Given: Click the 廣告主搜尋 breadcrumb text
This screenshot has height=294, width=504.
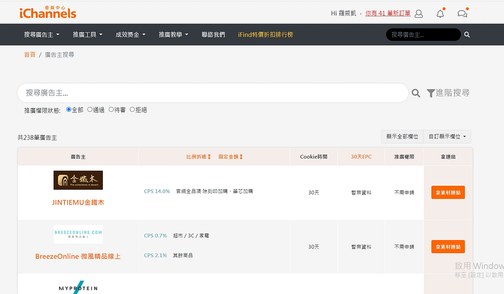Looking at the screenshot, I should (60, 55).
